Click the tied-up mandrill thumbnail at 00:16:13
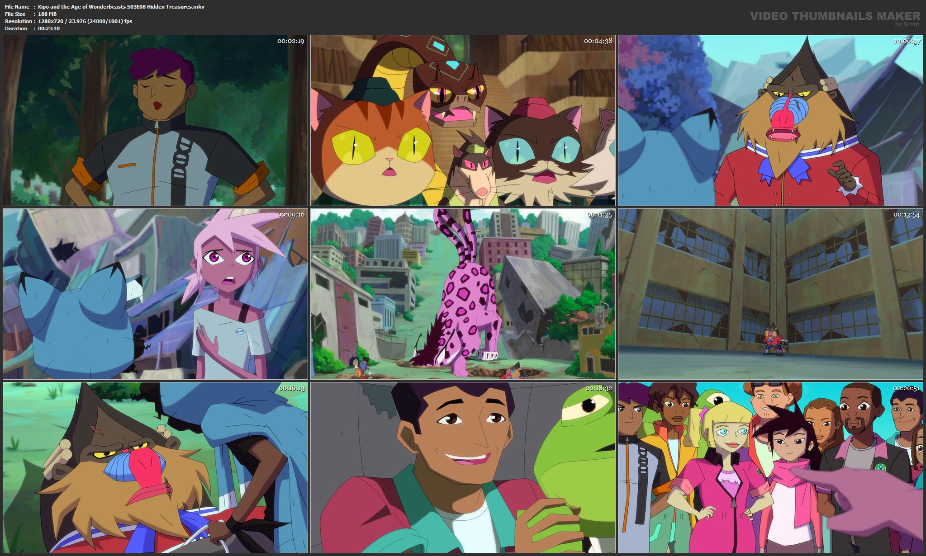Viewport: 926px width, 556px height. pos(155,467)
